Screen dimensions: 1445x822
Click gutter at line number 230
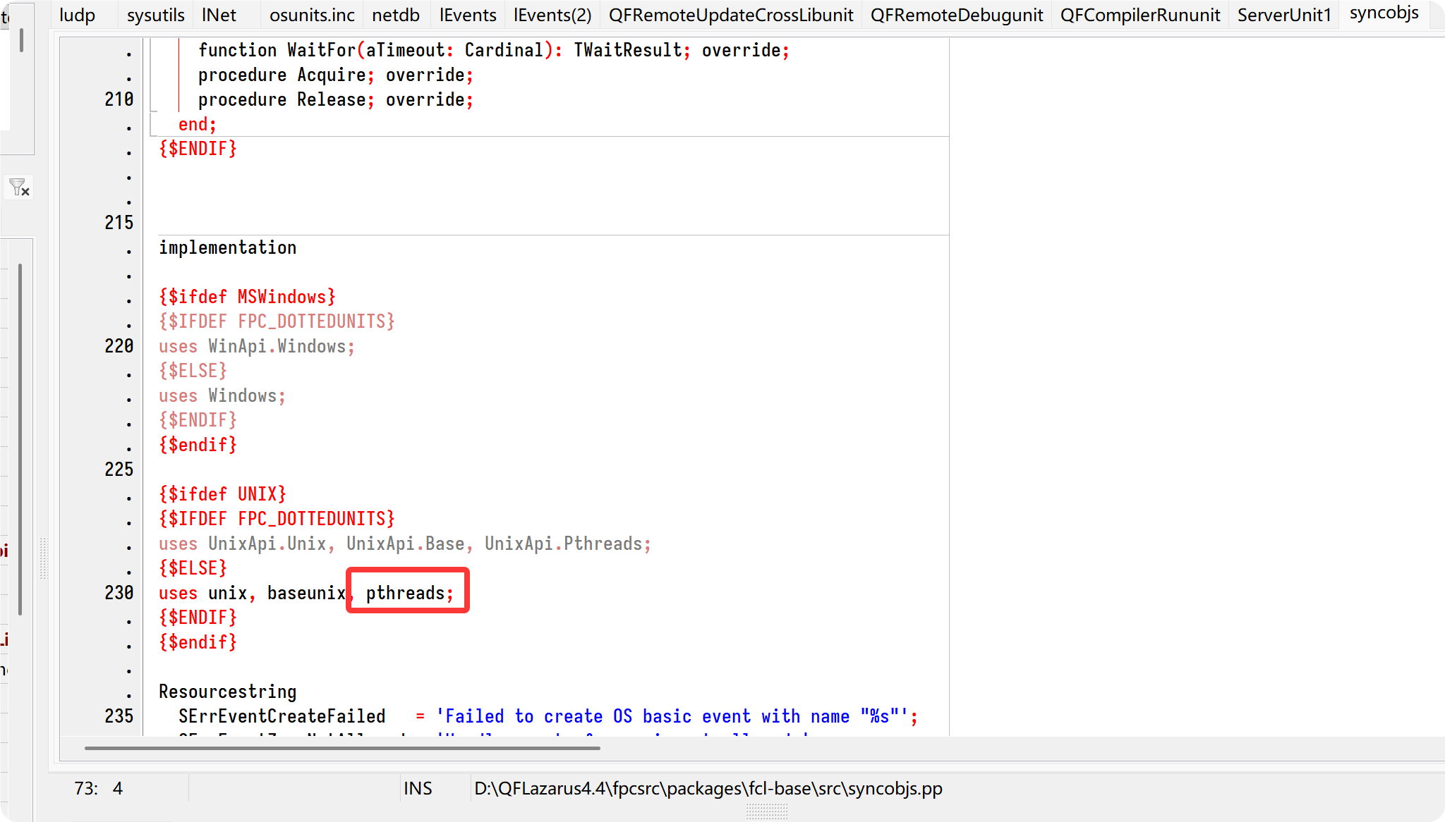click(x=119, y=593)
